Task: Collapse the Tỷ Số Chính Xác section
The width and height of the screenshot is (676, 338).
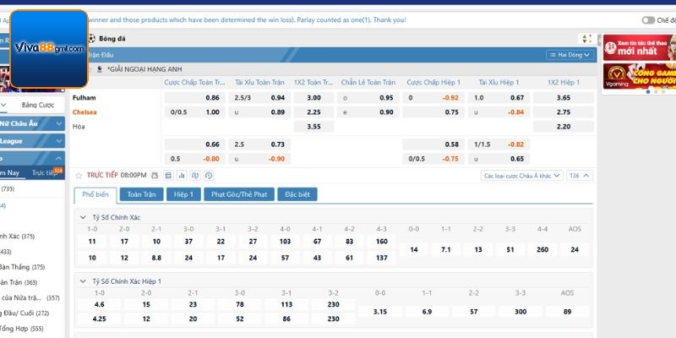Action: coord(82,217)
